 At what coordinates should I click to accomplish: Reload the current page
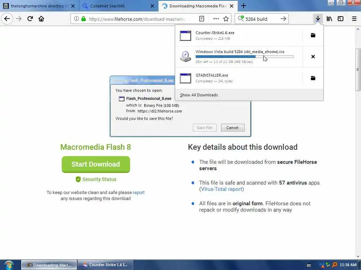click(30, 19)
